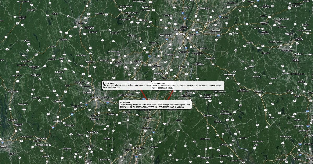
Task: Select the Percipition annotation callout
Action: tap(155, 105)
